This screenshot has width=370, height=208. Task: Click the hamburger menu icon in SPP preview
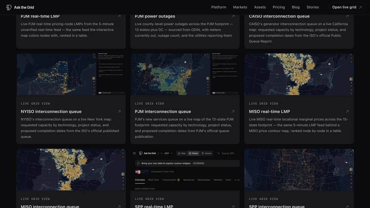[x=134, y=153]
